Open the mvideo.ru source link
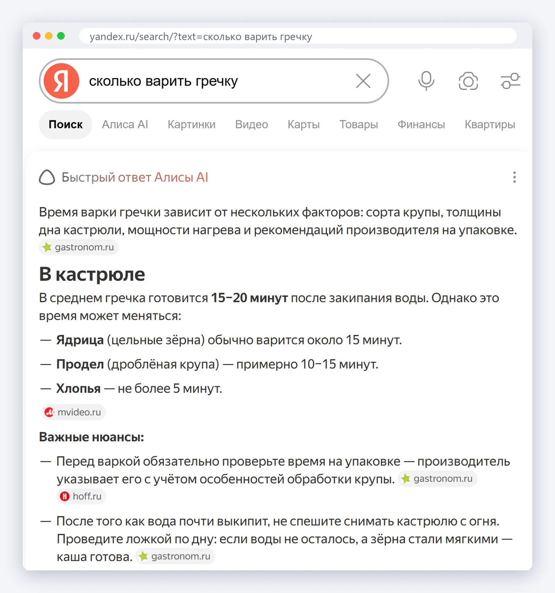The image size is (555, 593). tap(73, 412)
